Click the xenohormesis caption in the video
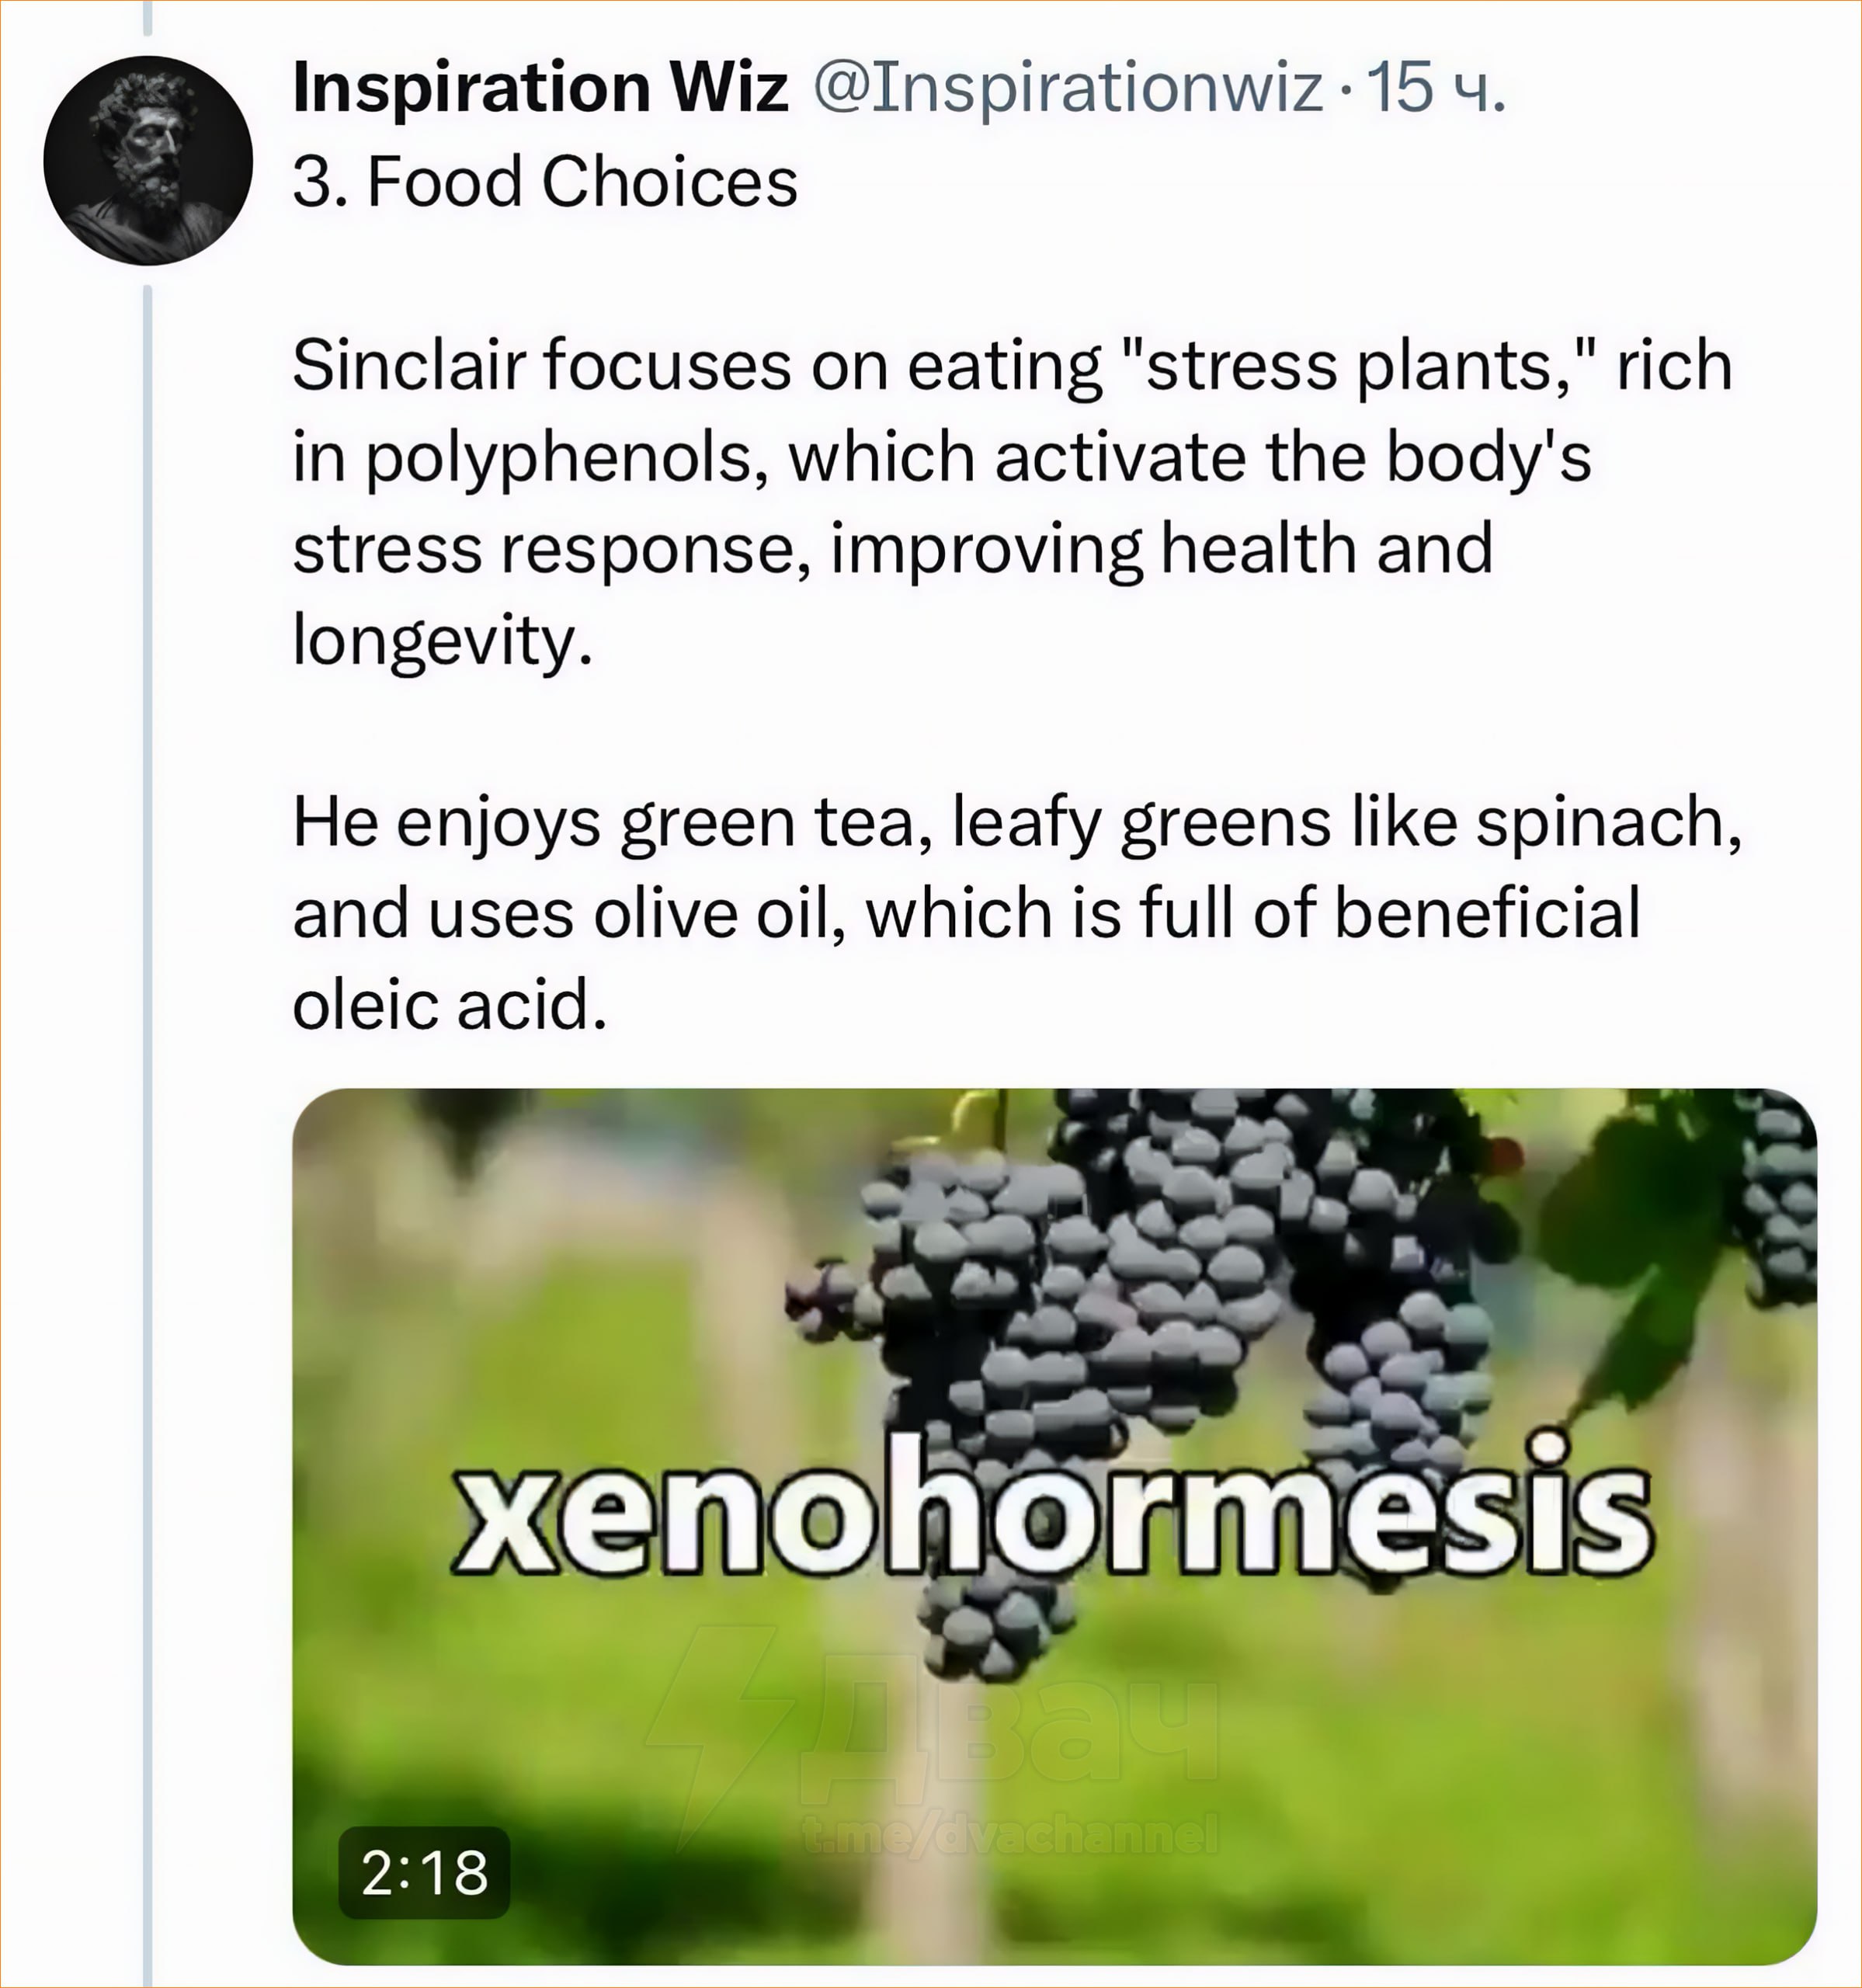 pyautogui.click(x=1052, y=1507)
